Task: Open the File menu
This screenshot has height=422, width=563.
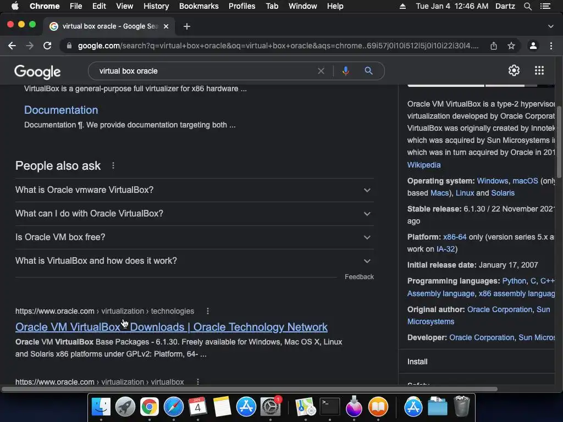Action: click(76, 6)
